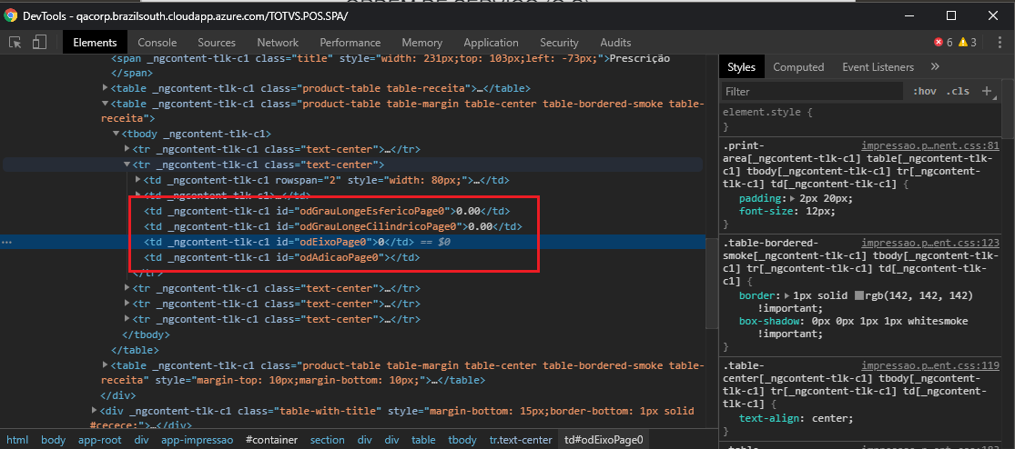The height and width of the screenshot is (449, 1015).
Task: Select tr.text-center in the breadcrumb bar
Action: 520,440
